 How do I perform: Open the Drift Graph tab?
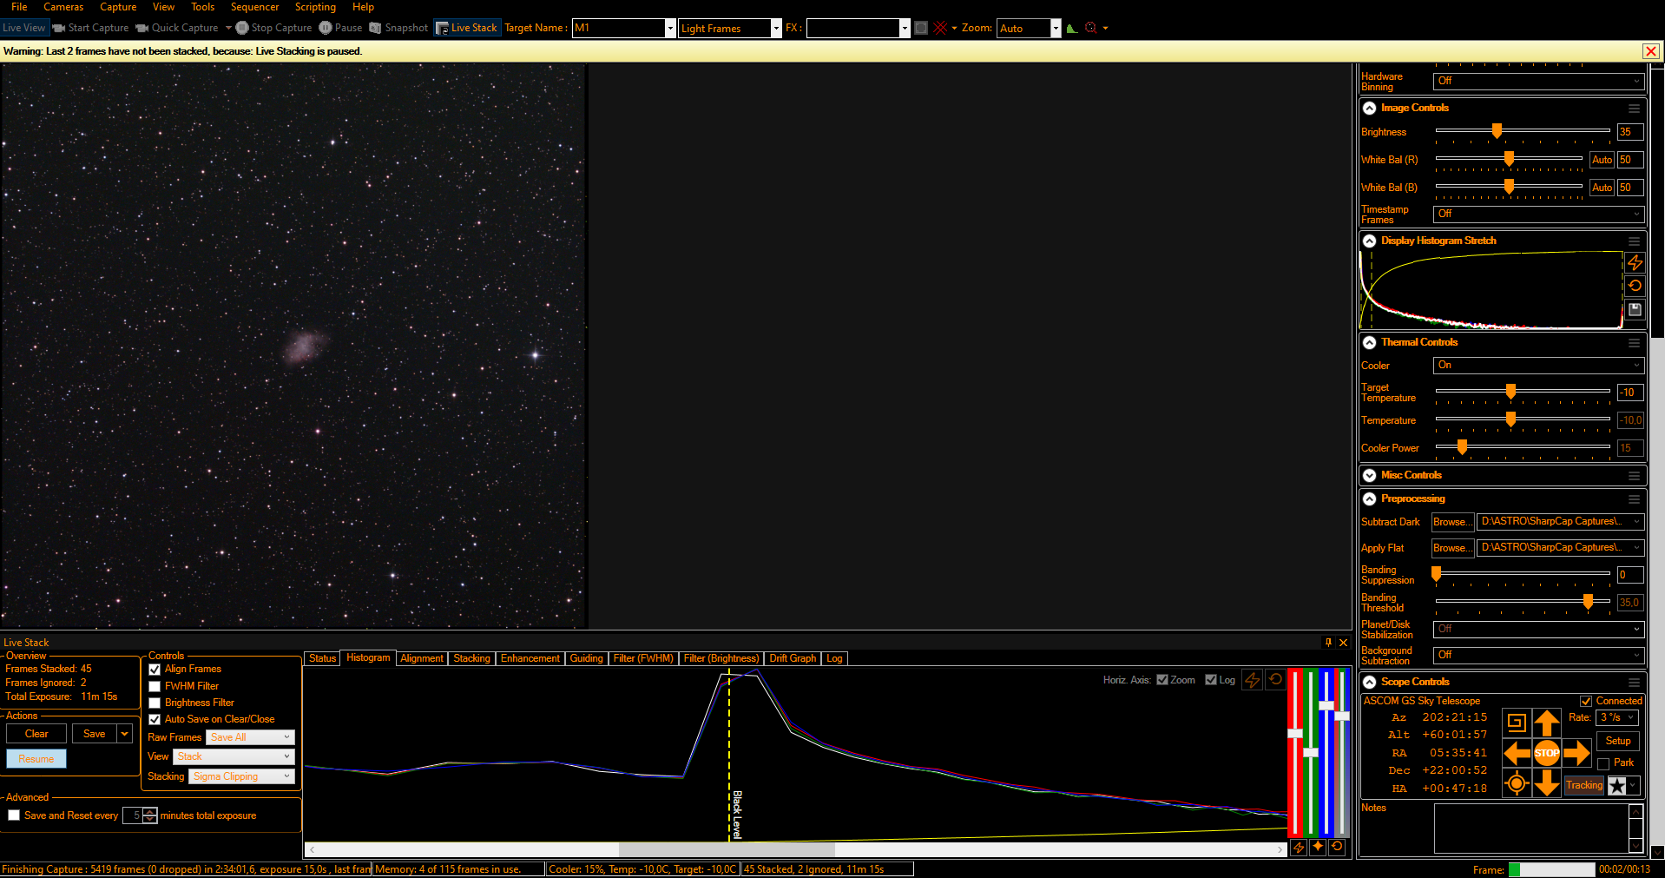click(x=793, y=658)
